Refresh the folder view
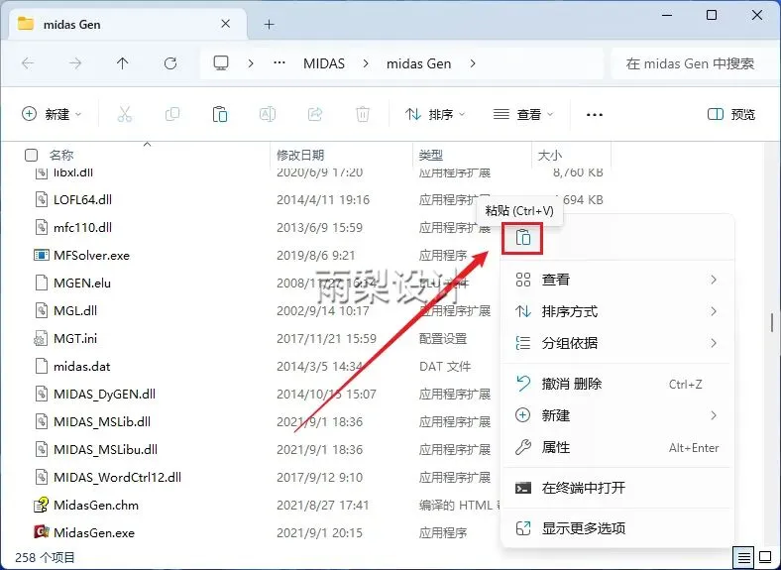This screenshot has height=570, width=781. (170, 63)
